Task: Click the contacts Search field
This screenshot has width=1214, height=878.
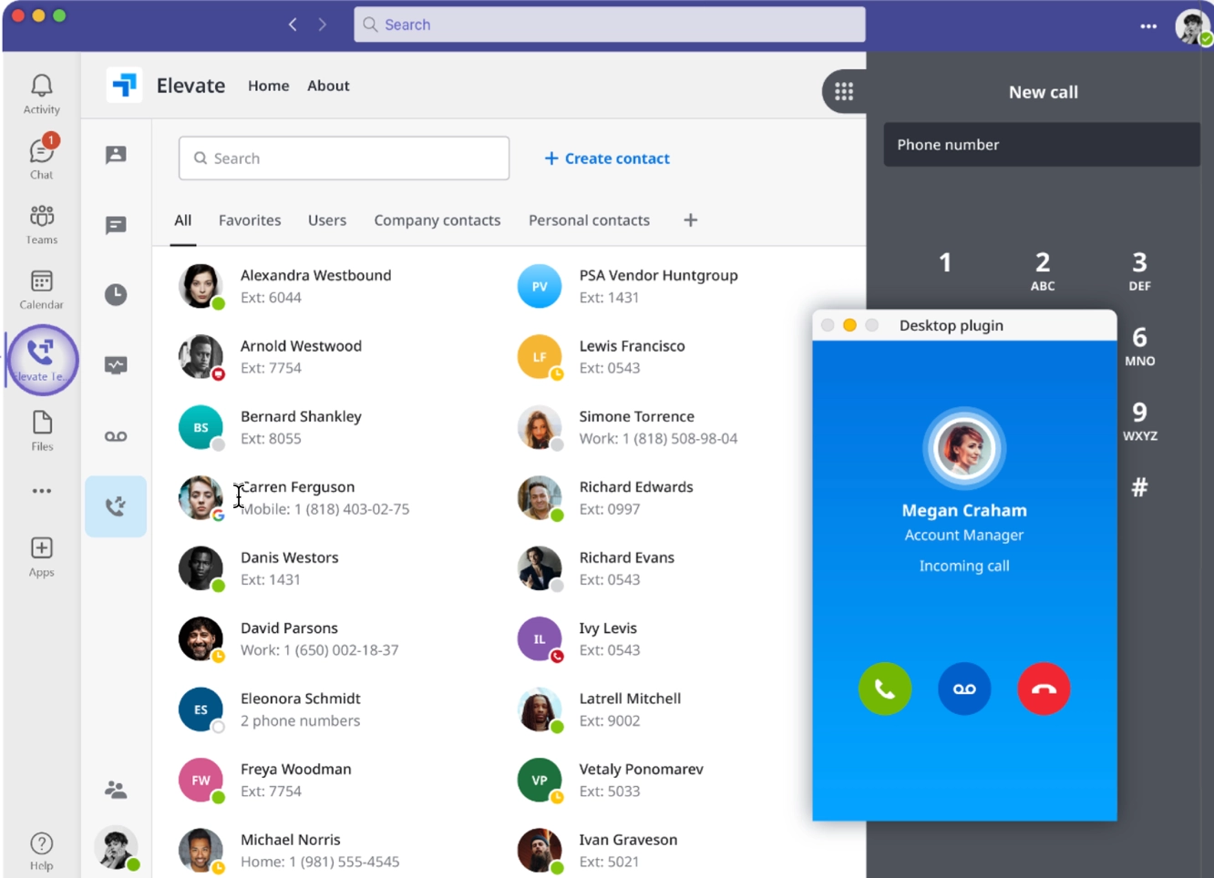Action: (344, 158)
